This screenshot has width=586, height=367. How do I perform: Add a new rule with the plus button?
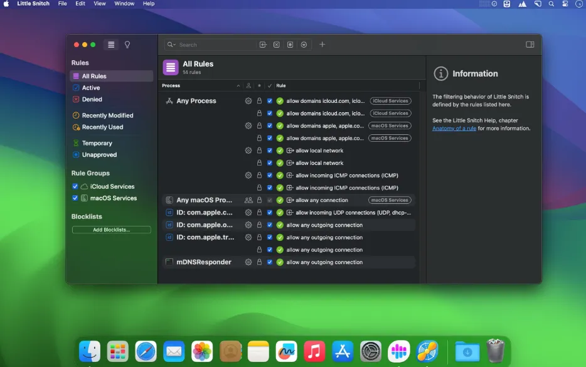tap(322, 45)
